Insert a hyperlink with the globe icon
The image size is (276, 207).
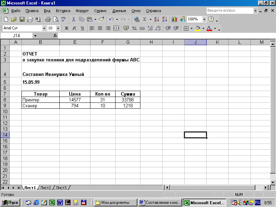point(137,19)
